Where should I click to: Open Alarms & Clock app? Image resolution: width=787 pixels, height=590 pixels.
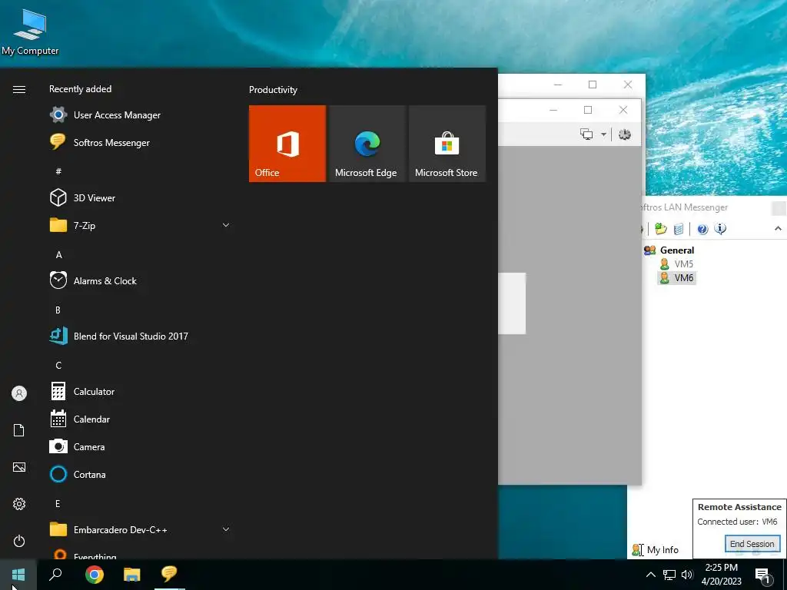[x=141, y=281]
